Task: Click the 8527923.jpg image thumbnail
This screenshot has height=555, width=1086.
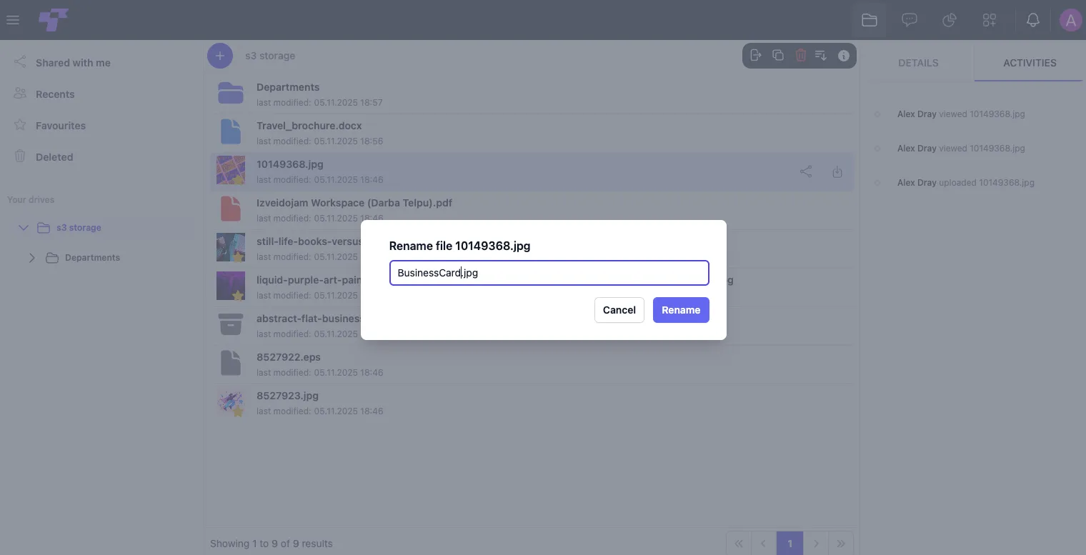Action: (x=231, y=401)
